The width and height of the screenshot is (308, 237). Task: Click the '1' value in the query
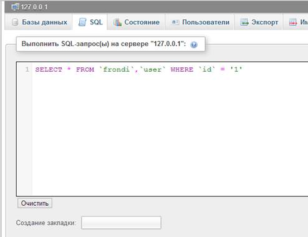click(x=236, y=69)
